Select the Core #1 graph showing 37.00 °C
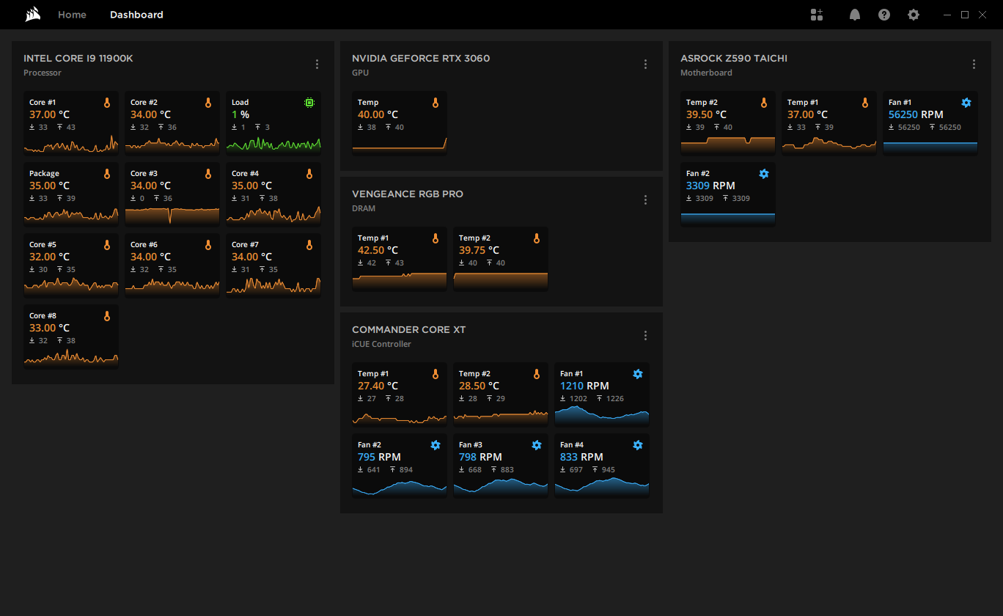The image size is (1003, 616). (71, 144)
